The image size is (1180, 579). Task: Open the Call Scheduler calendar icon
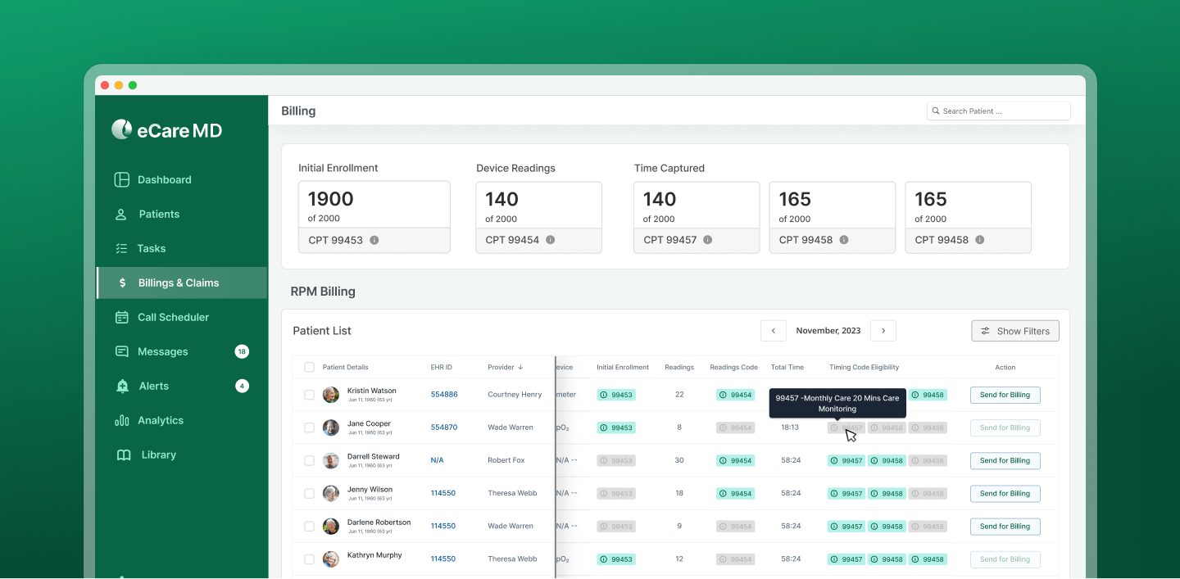122,318
